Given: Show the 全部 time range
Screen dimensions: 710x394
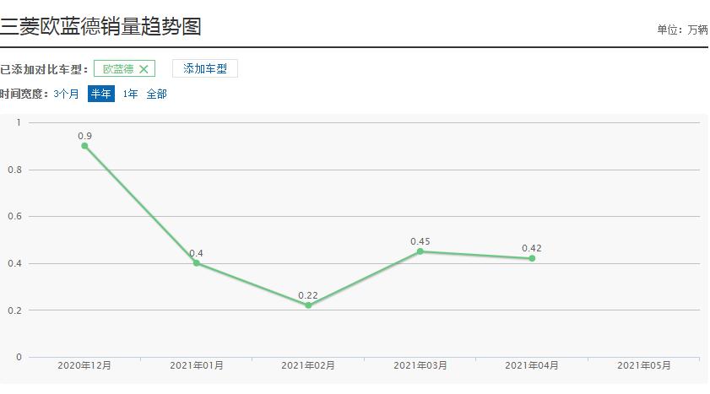Looking at the screenshot, I should click(157, 94).
